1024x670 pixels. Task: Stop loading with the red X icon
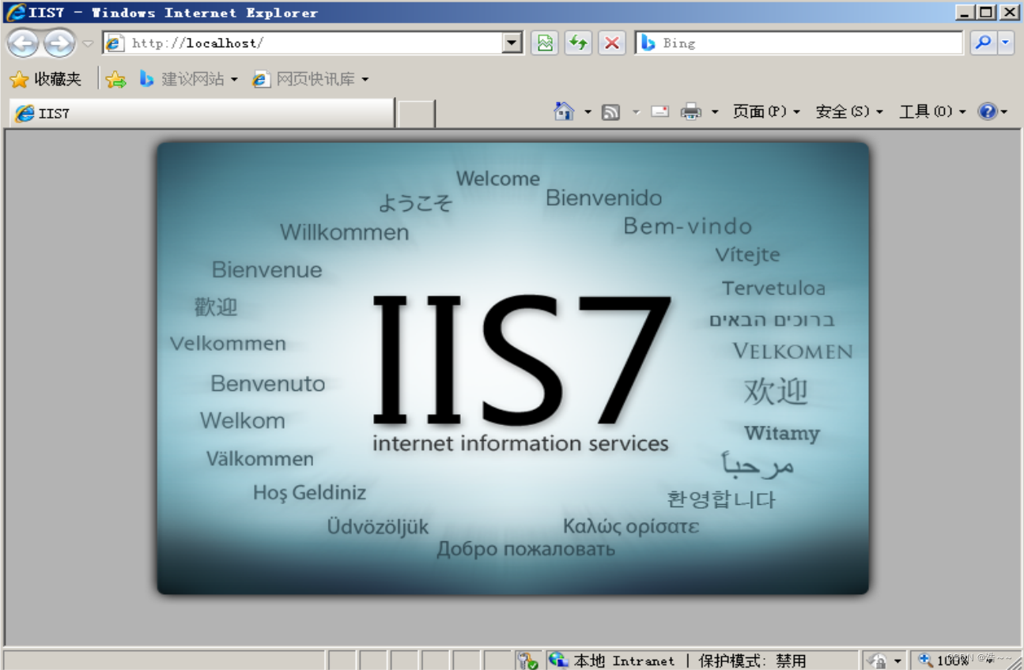coord(611,43)
